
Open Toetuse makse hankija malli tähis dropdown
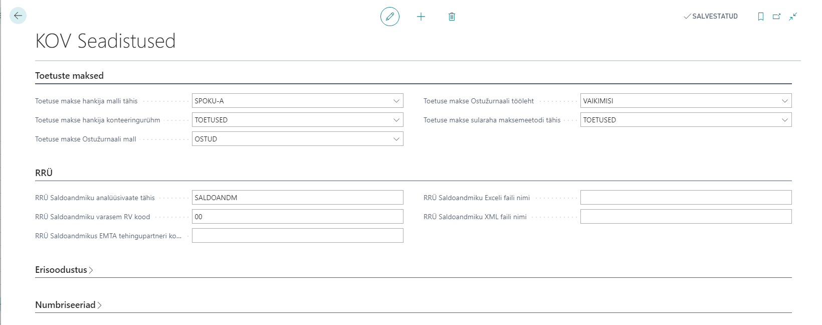coord(396,101)
